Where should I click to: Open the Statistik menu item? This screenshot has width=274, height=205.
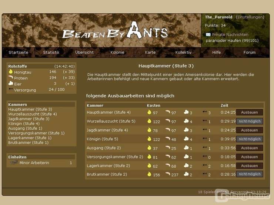pos(51,52)
